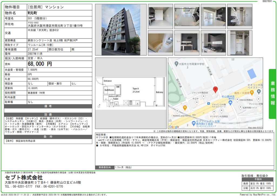Click the gray pin above MAMAS and PAPAS
278x196 pixels.
(x=177, y=111)
